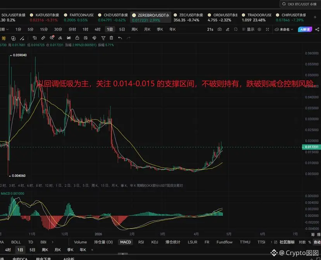
Task: Open the FARTCOIN/USDT tab
Action: tap(79, 17)
